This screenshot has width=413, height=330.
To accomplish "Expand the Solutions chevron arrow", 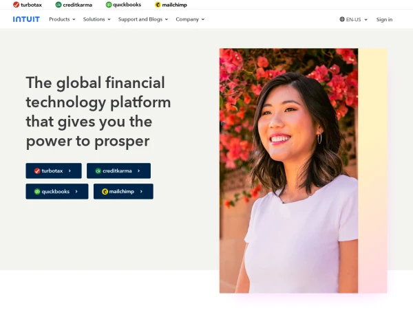I will (x=109, y=19).
